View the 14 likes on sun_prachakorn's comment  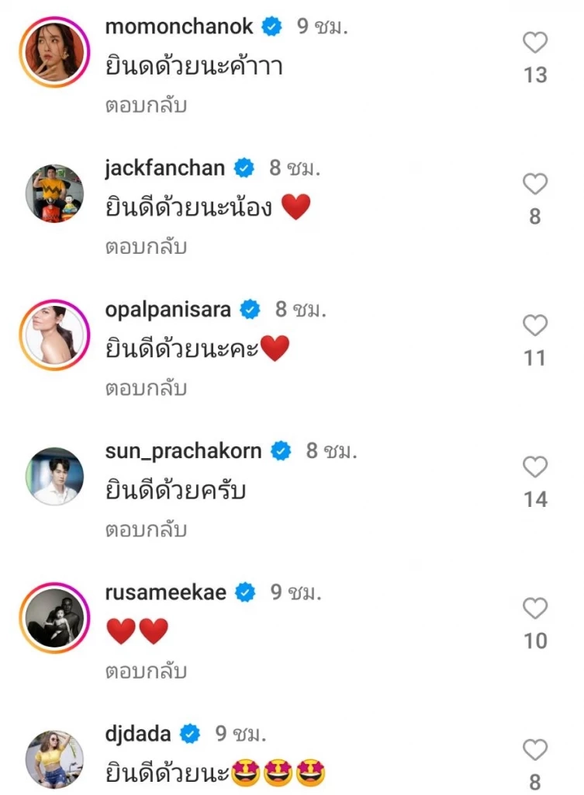click(534, 500)
